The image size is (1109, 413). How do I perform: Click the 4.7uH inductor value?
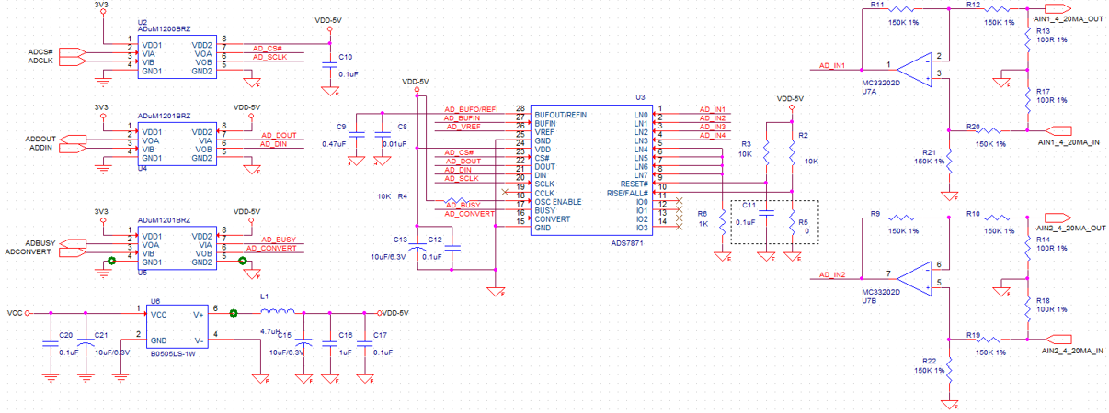tap(269, 331)
